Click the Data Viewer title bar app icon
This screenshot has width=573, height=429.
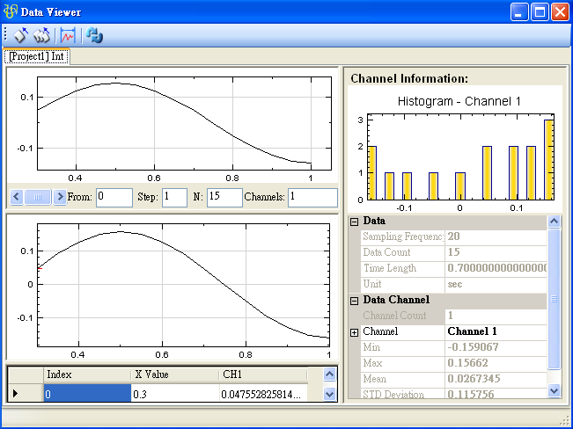tap(10, 11)
